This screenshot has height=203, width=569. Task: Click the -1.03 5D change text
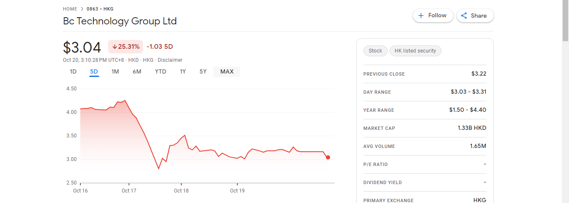160,47
